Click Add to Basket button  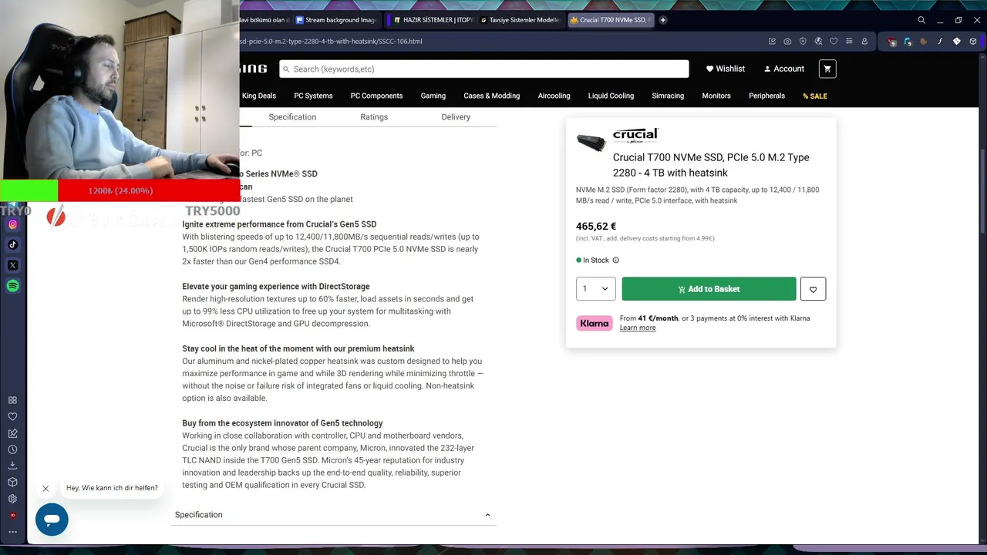(709, 289)
